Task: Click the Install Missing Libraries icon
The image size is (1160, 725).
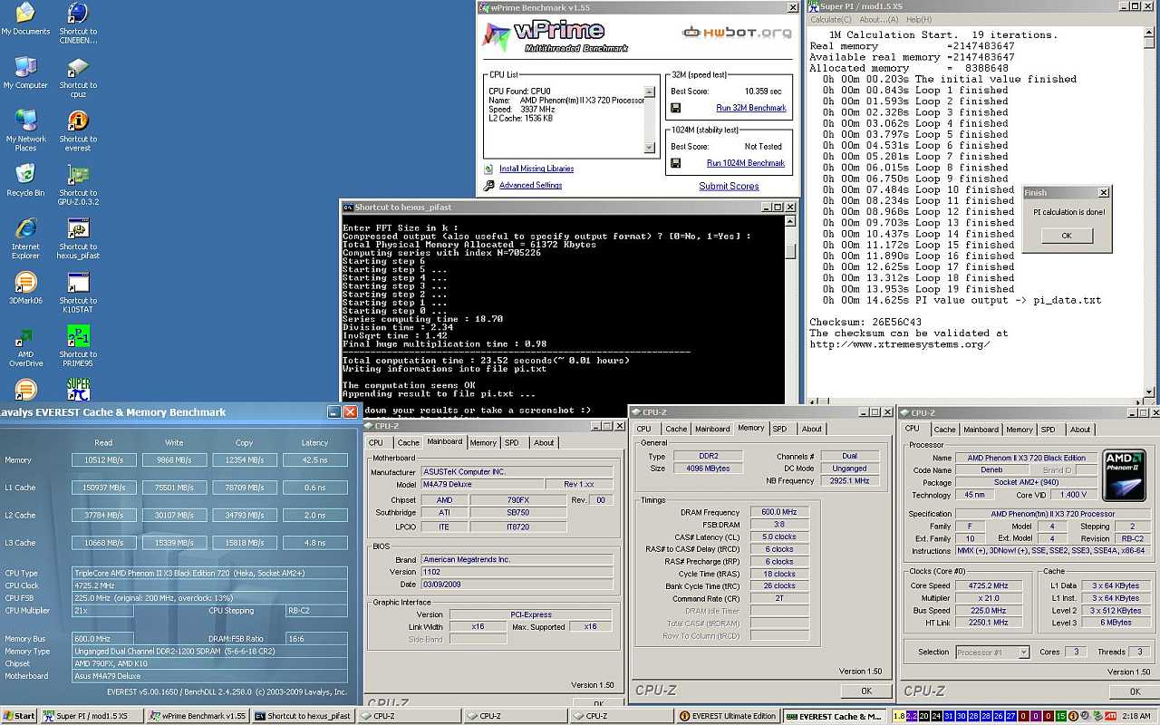Action: [x=489, y=169]
